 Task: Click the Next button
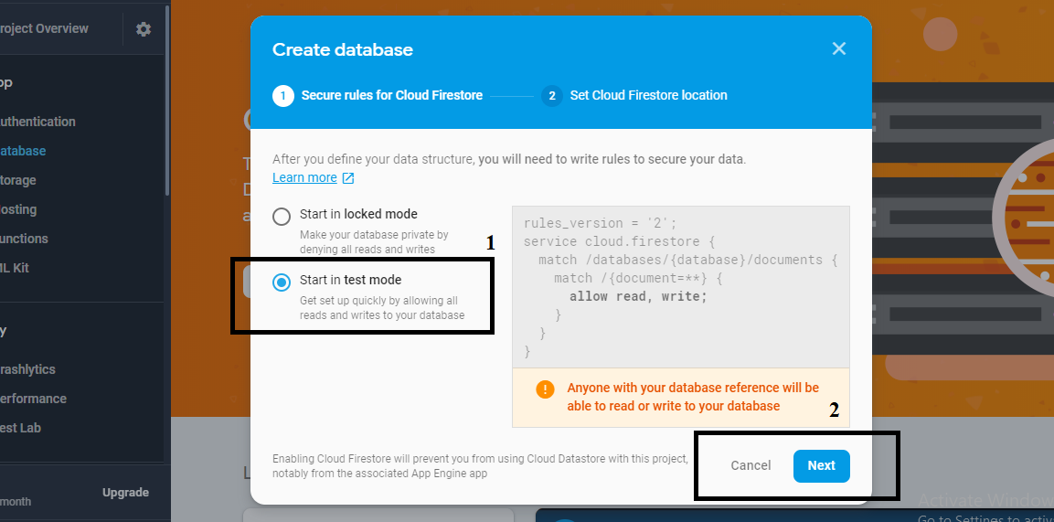click(822, 465)
